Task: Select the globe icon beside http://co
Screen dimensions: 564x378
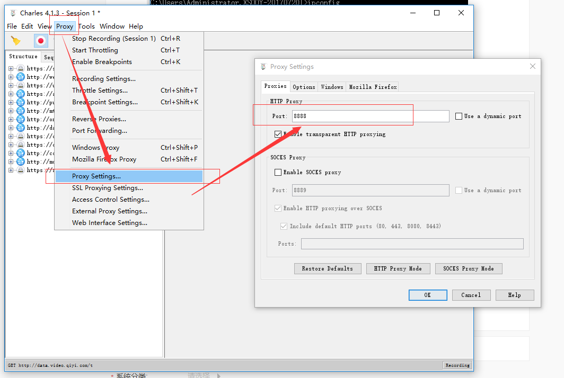Action: 21,153
